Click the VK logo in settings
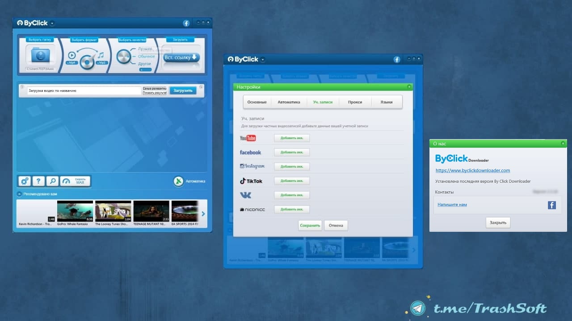Viewport: 572px width, 321px height. 245,195
